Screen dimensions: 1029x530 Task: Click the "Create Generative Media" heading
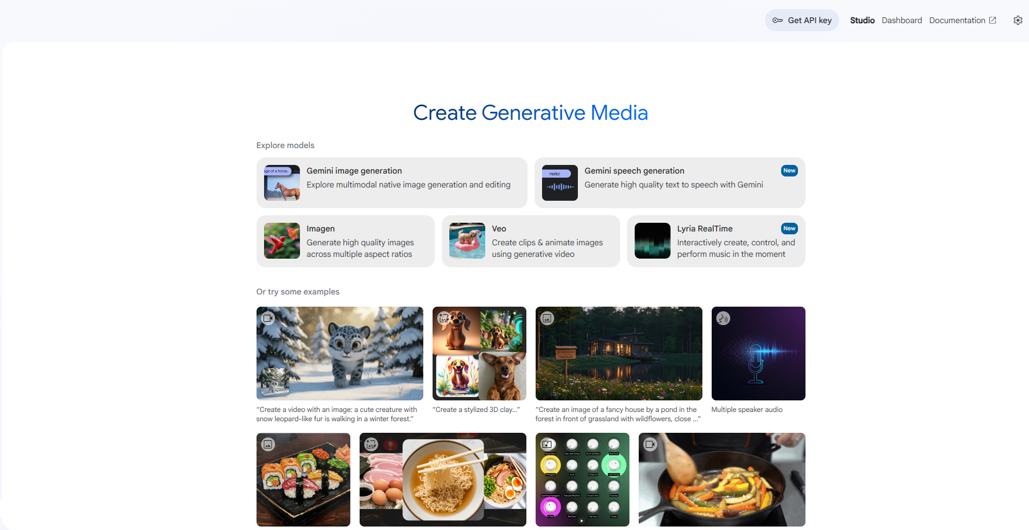coord(530,113)
